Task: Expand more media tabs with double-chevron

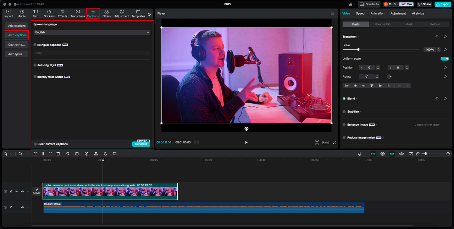Action: coord(149,14)
